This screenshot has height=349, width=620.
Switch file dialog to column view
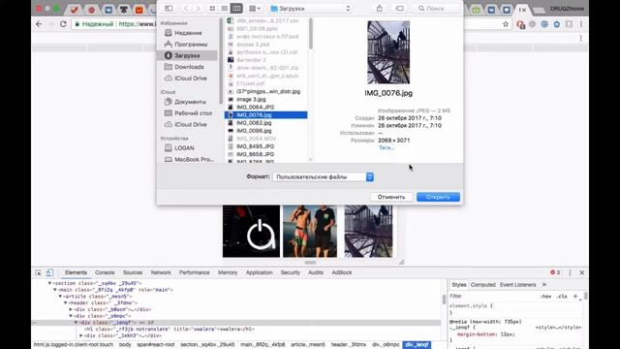[x=236, y=9]
